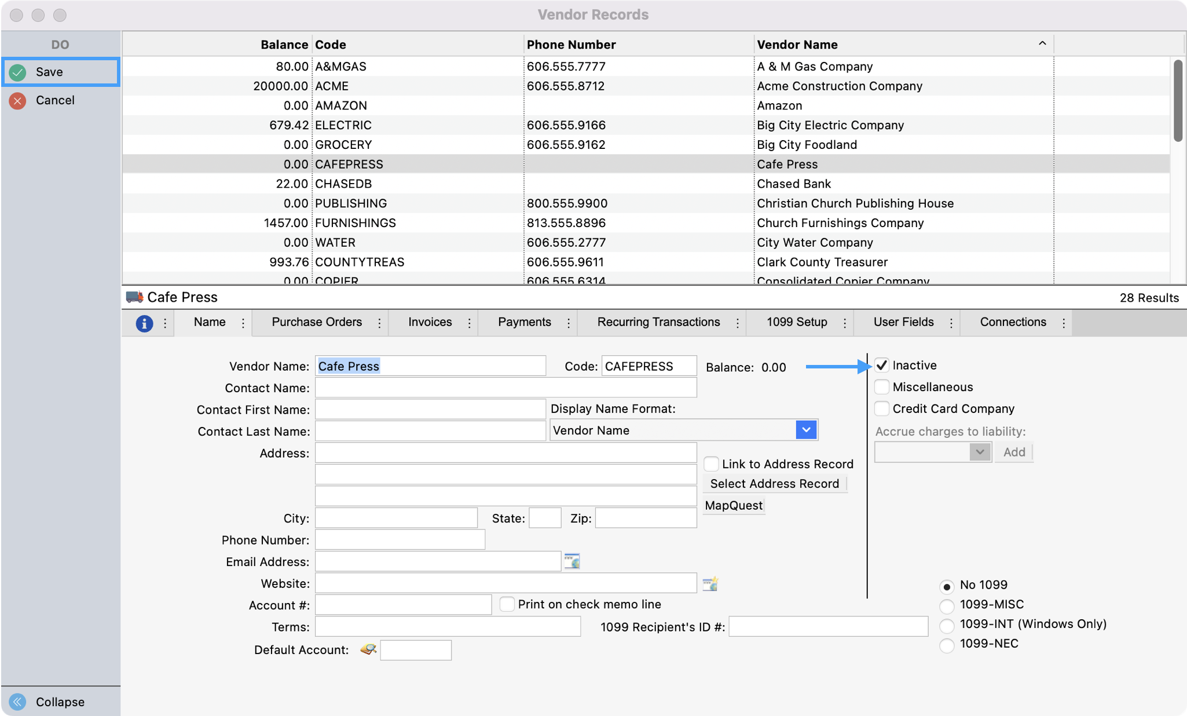Open the Display Name Format dropdown
Viewport: 1187px width, 716px height.
point(806,430)
